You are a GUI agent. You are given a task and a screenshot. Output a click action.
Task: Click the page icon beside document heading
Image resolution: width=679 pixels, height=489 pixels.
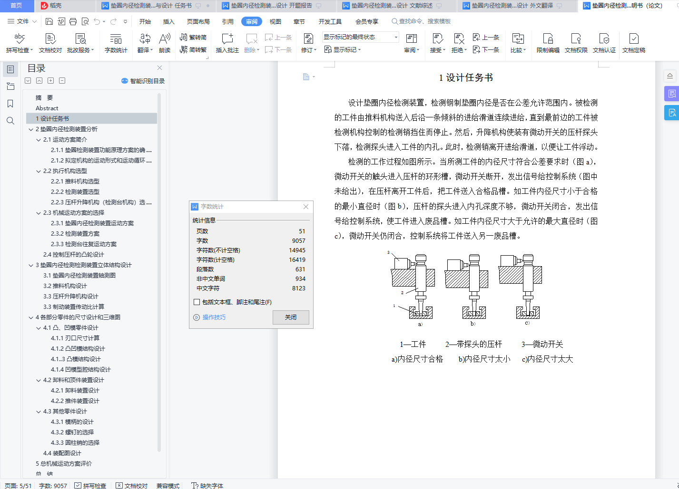[x=306, y=77]
